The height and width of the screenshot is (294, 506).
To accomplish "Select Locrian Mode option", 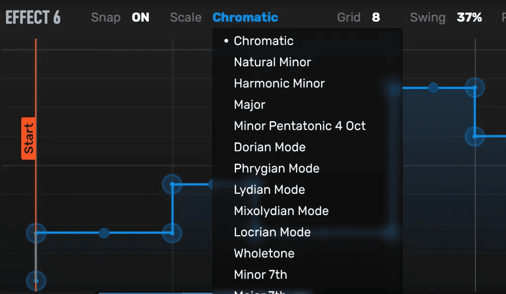I will (x=272, y=232).
